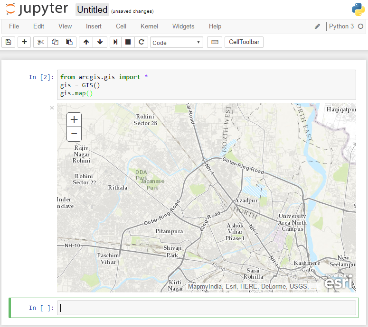Click the Esri logo on the map

339,282
